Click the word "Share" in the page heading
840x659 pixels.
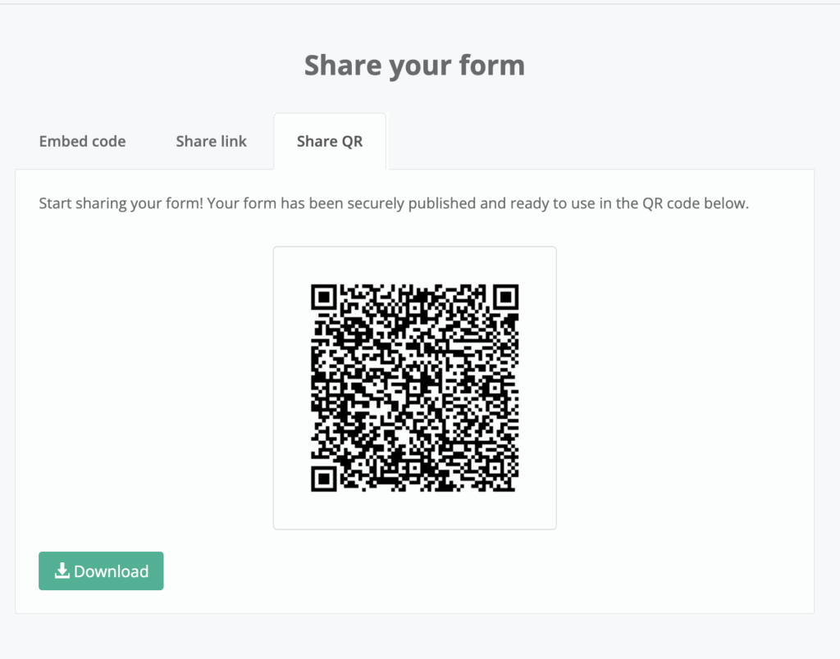[x=337, y=66]
